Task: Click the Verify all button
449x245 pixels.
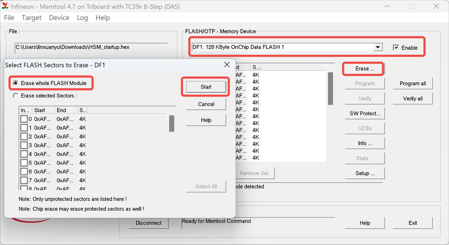Action: click(413, 98)
